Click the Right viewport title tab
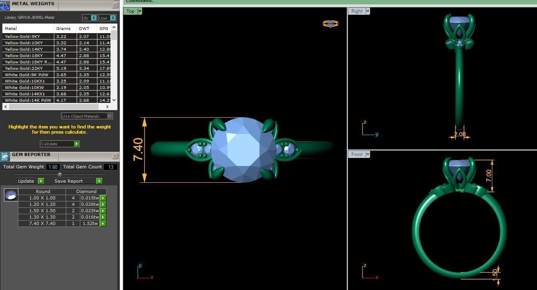 (357, 11)
